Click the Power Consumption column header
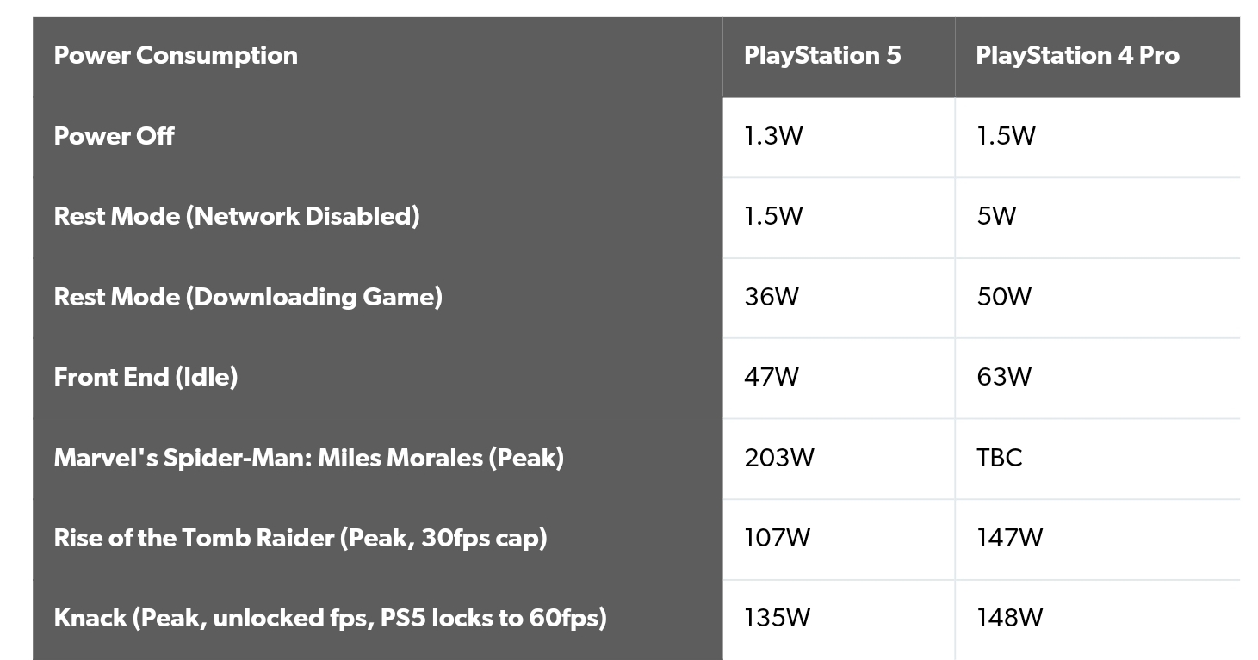The height and width of the screenshot is (660, 1258). (x=176, y=55)
